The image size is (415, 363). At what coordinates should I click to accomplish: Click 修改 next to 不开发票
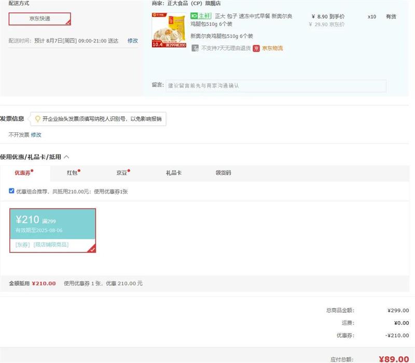36,135
